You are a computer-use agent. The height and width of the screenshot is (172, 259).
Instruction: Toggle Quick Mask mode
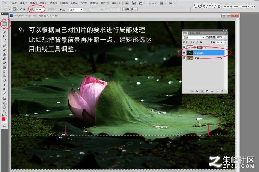coord(4,125)
